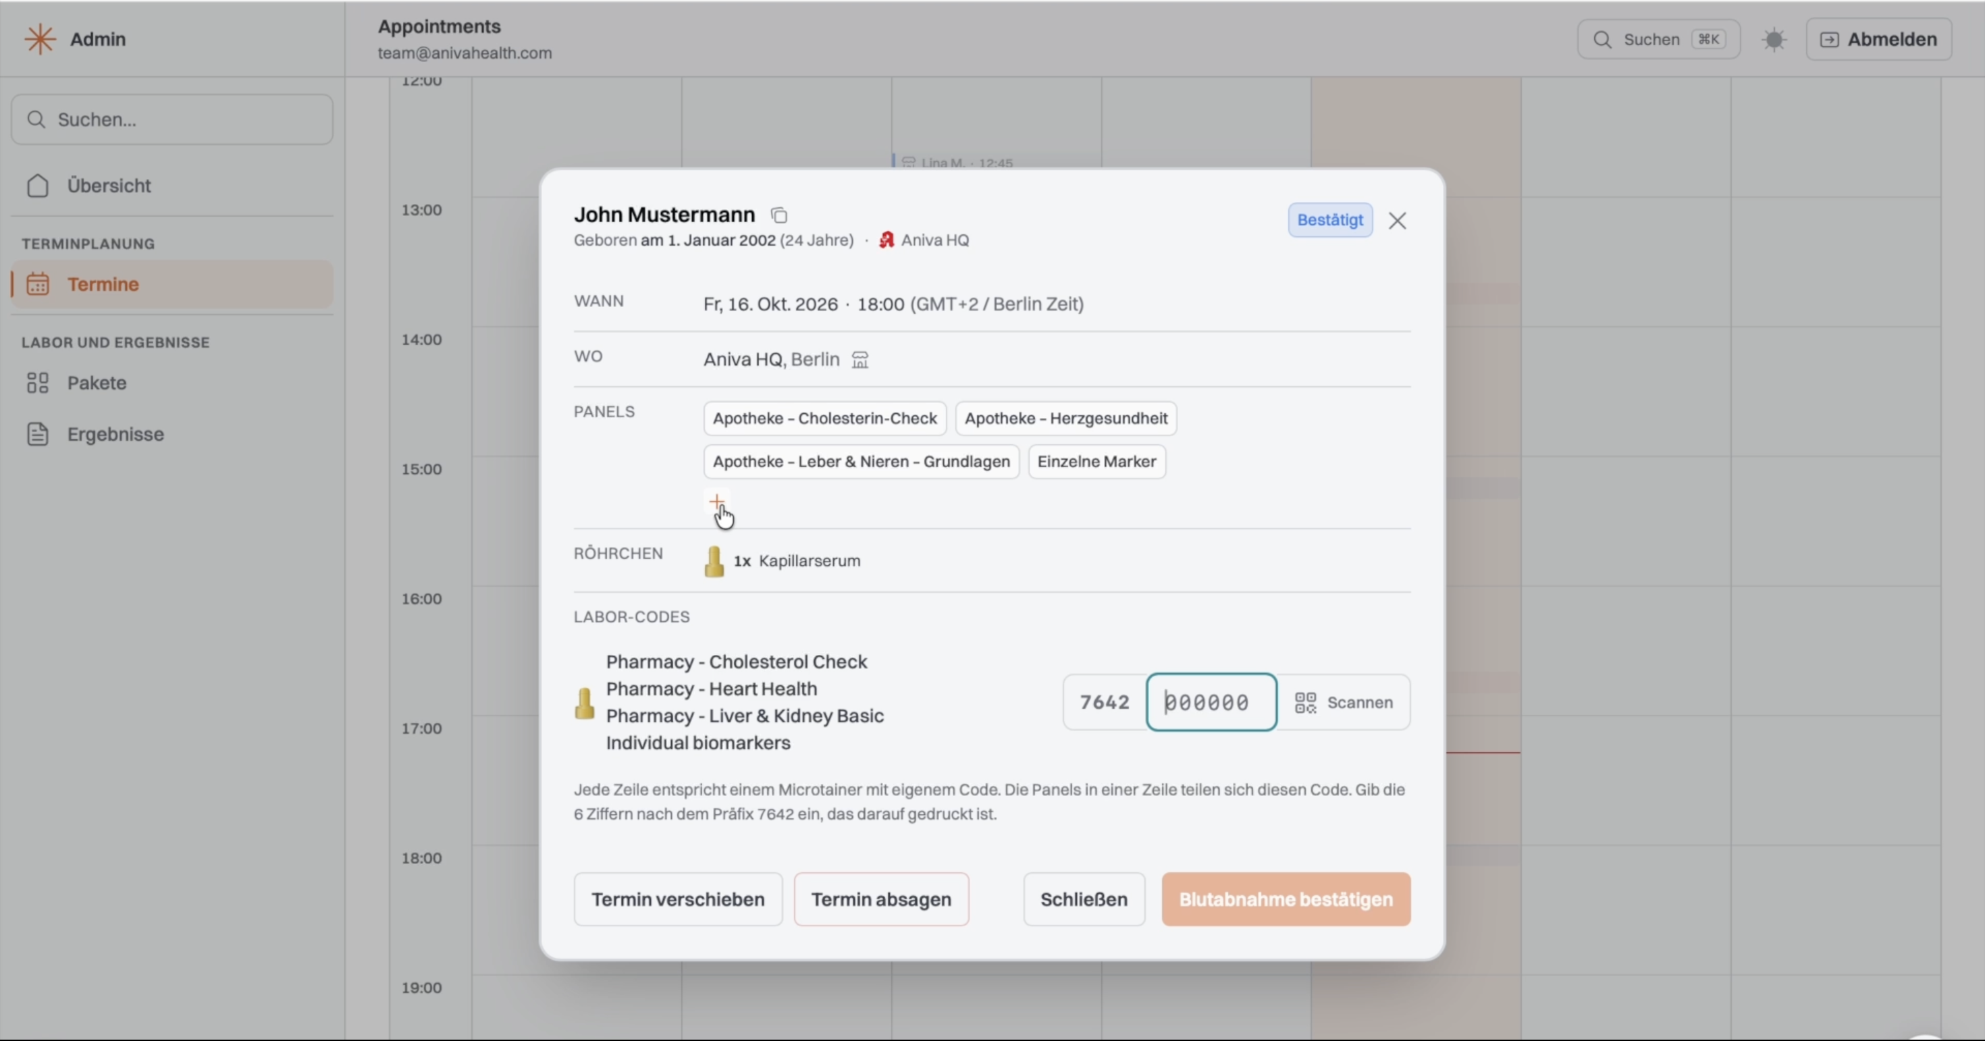Click the red pharmacy logo before Aniva HQ
This screenshot has width=1985, height=1041.
(887, 240)
